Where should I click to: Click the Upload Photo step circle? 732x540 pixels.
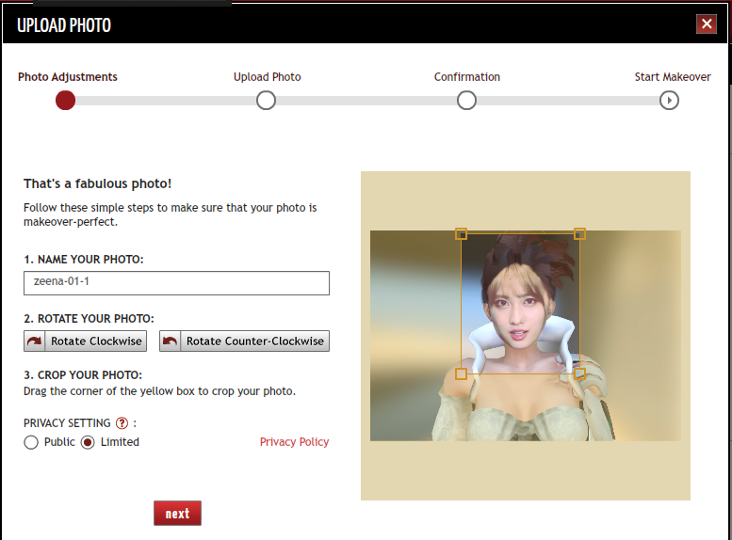pyautogui.click(x=266, y=101)
